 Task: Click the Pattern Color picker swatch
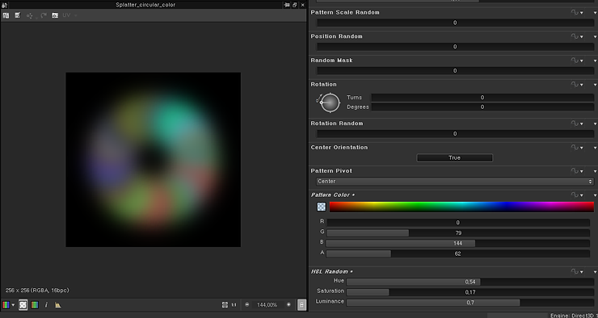click(322, 207)
